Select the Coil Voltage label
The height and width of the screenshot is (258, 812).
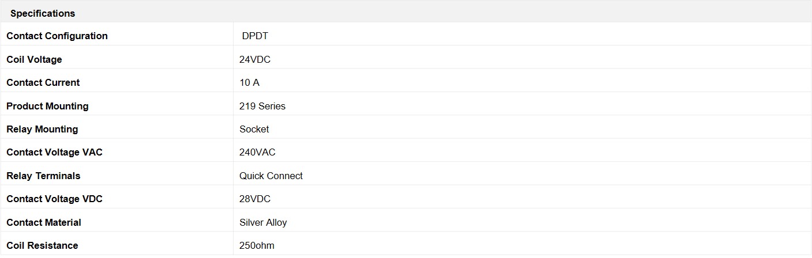[34, 59]
